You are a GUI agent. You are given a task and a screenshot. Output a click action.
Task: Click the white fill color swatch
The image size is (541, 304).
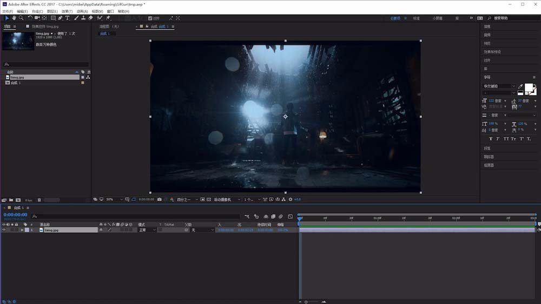click(x=529, y=87)
